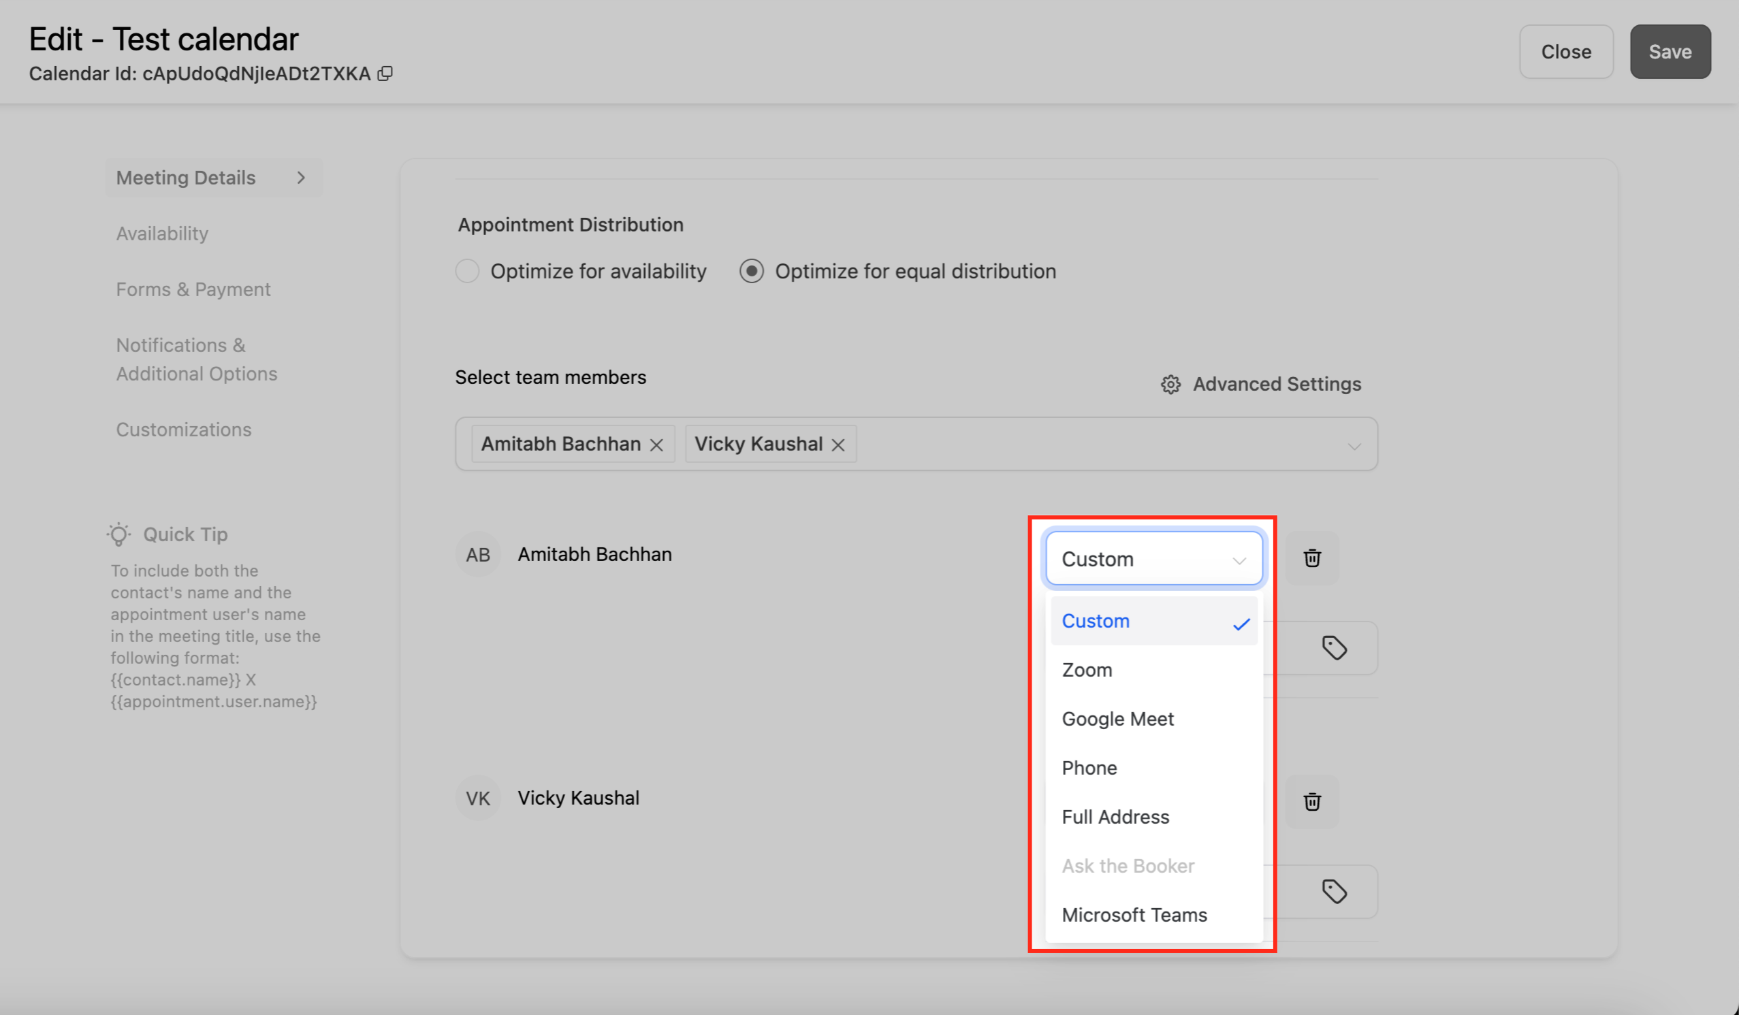Choose Google Meet from the dropdown list
The image size is (1739, 1015).
point(1117,719)
